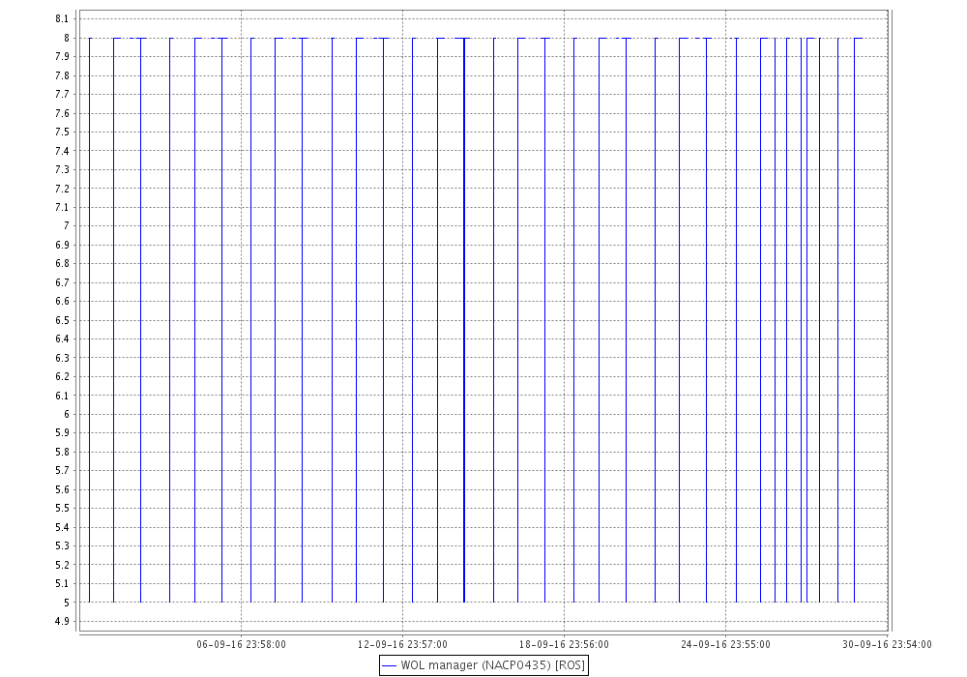Click the 06-09-16 23:58:00 date label

click(241, 644)
